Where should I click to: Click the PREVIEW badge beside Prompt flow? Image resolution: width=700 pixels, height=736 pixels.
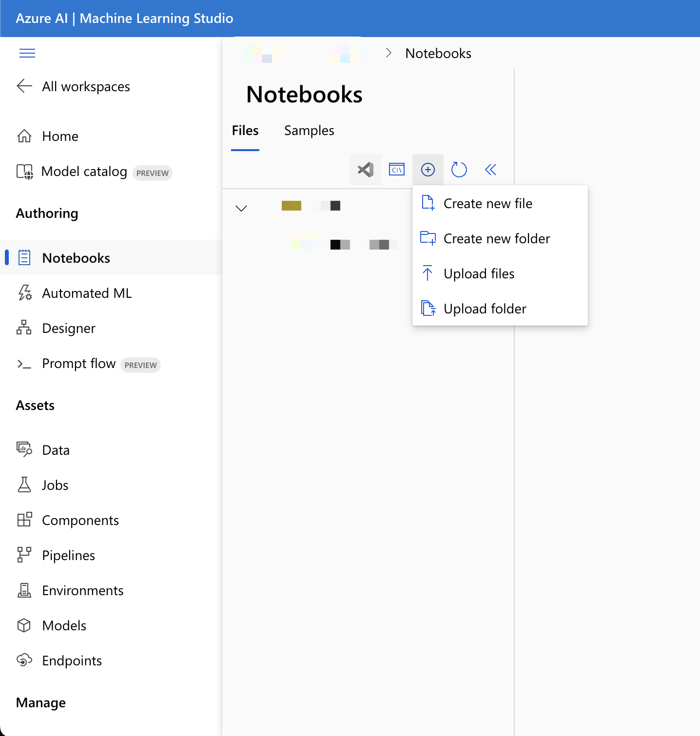(140, 365)
